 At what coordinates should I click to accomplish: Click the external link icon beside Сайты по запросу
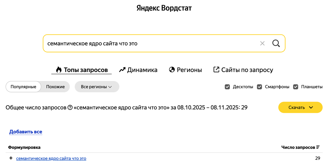(x=216, y=70)
